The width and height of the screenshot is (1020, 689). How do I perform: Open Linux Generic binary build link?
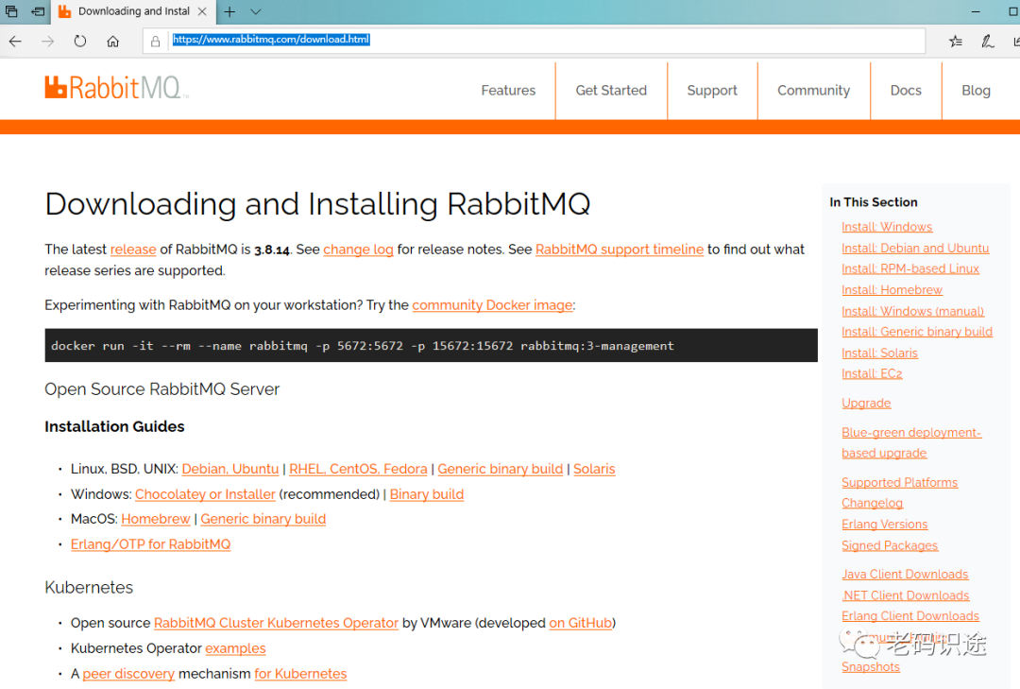pyautogui.click(x=501, y=469)
